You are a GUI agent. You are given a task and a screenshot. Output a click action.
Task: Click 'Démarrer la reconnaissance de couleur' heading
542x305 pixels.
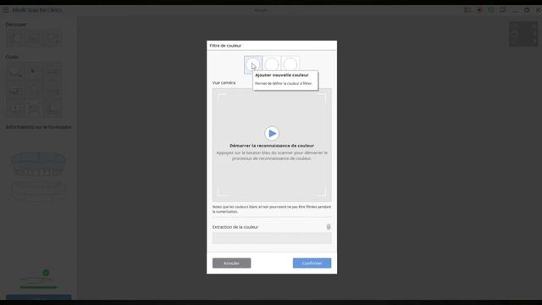272,146
